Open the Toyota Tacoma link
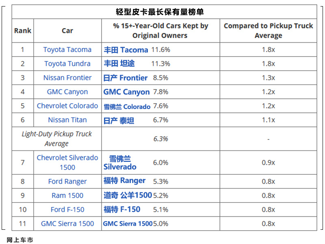The width and height of the screenshot is (325, 244). (x=67, y=50)
